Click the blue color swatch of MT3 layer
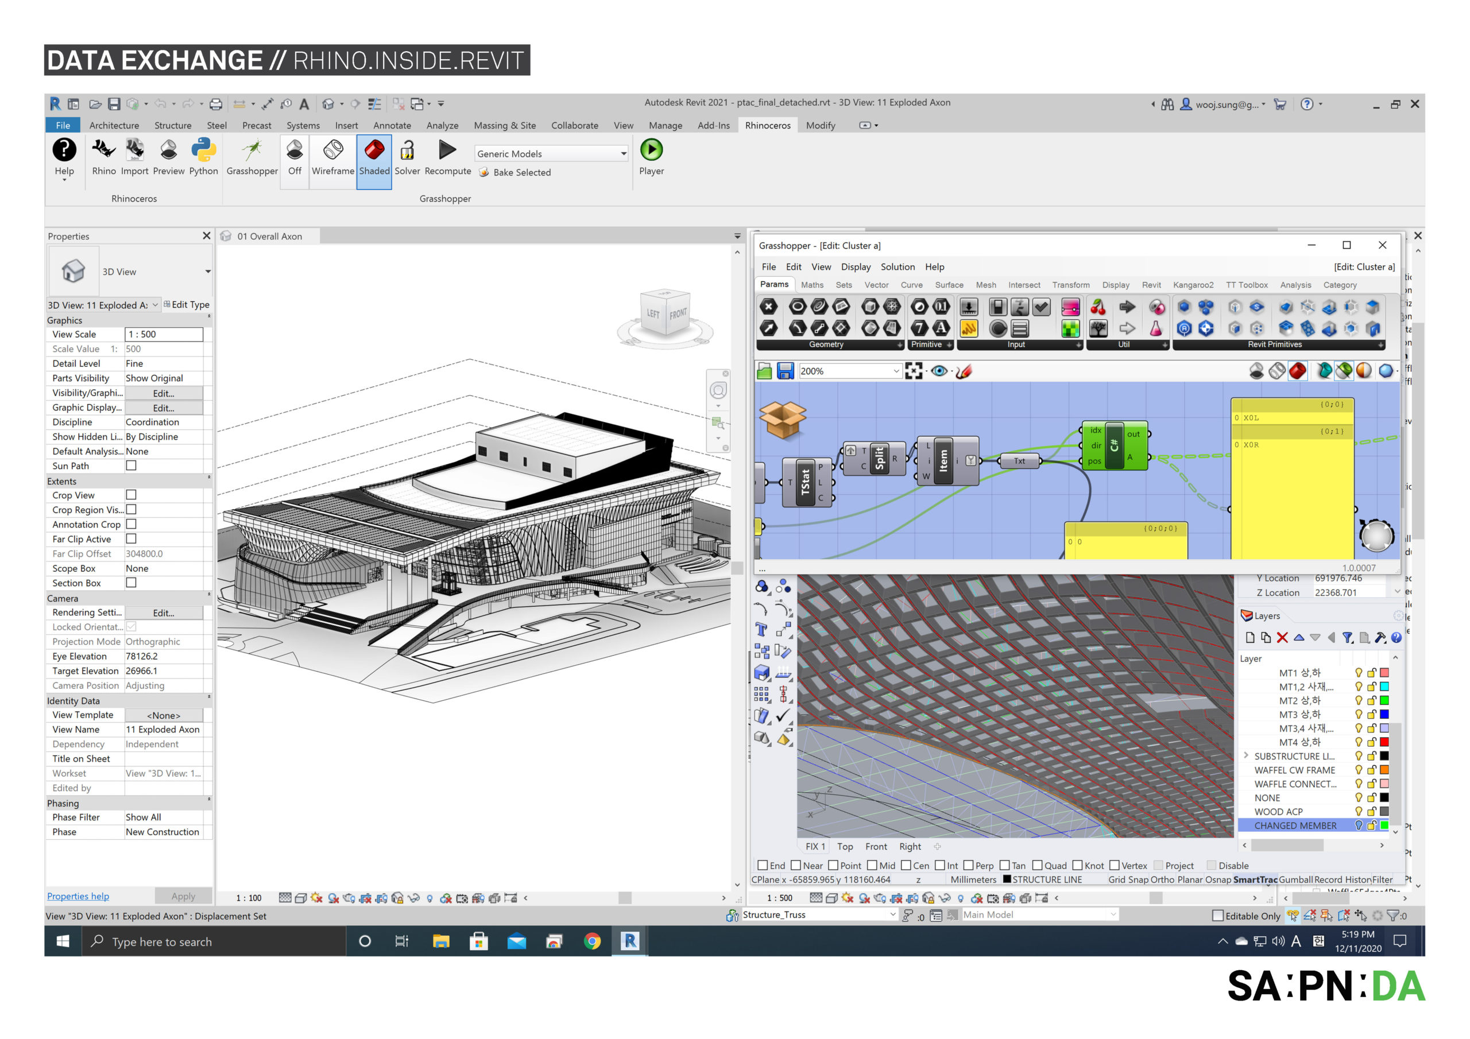Screen dimensions: 1470x1039 pyautogui.click(x=1383, y=714)
